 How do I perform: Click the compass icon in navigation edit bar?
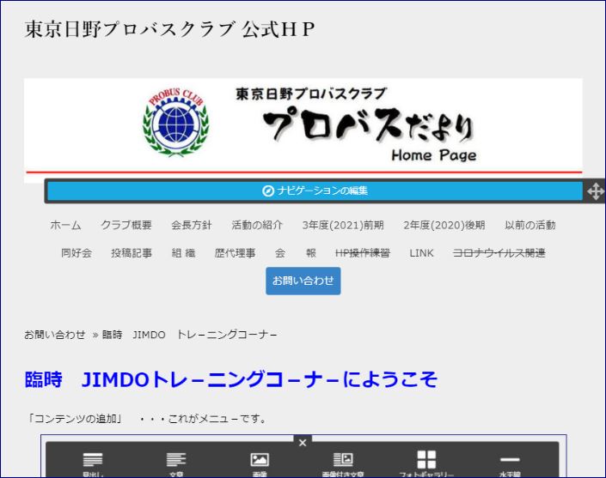tap(268, 191)
